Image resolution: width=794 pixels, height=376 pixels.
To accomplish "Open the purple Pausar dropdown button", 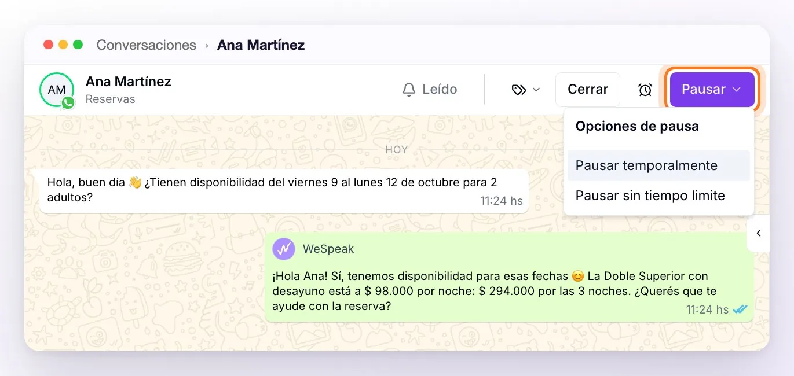I will click(712, 90).
